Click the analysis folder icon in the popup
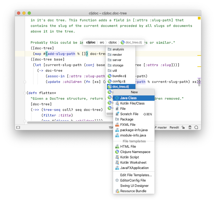The height and width of the screenshot is (201, 216). click(x=110, y=49)
